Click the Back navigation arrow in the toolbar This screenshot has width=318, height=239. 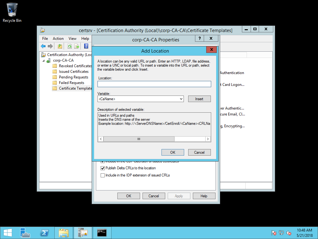point(43,46)
